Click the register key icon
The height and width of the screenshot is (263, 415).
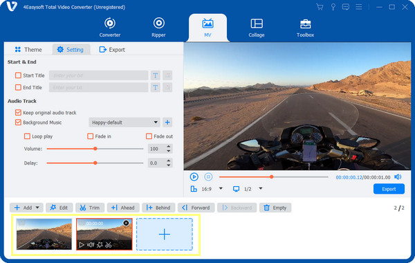pyautogui.click(x=333, y=7)
